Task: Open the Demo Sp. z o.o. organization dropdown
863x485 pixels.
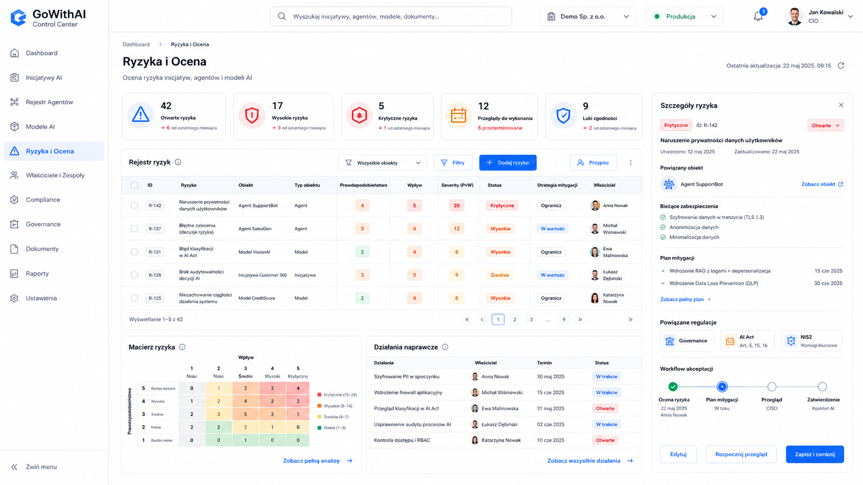Action: pos(588,16)
